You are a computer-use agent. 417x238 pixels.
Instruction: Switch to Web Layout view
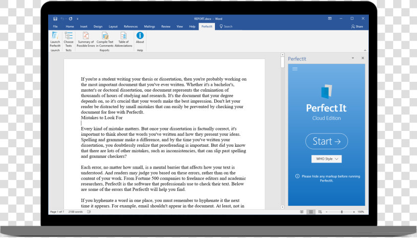[320, 212]
